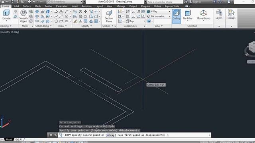This screenshot has height=143, width=255.
Task: Click the Plot printer icon in quick access
Action: pyautogui.click(x=29, y=2)
